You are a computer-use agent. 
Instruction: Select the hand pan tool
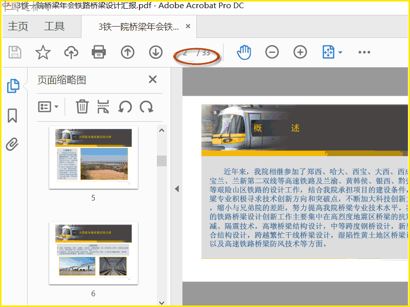point(244,52)
